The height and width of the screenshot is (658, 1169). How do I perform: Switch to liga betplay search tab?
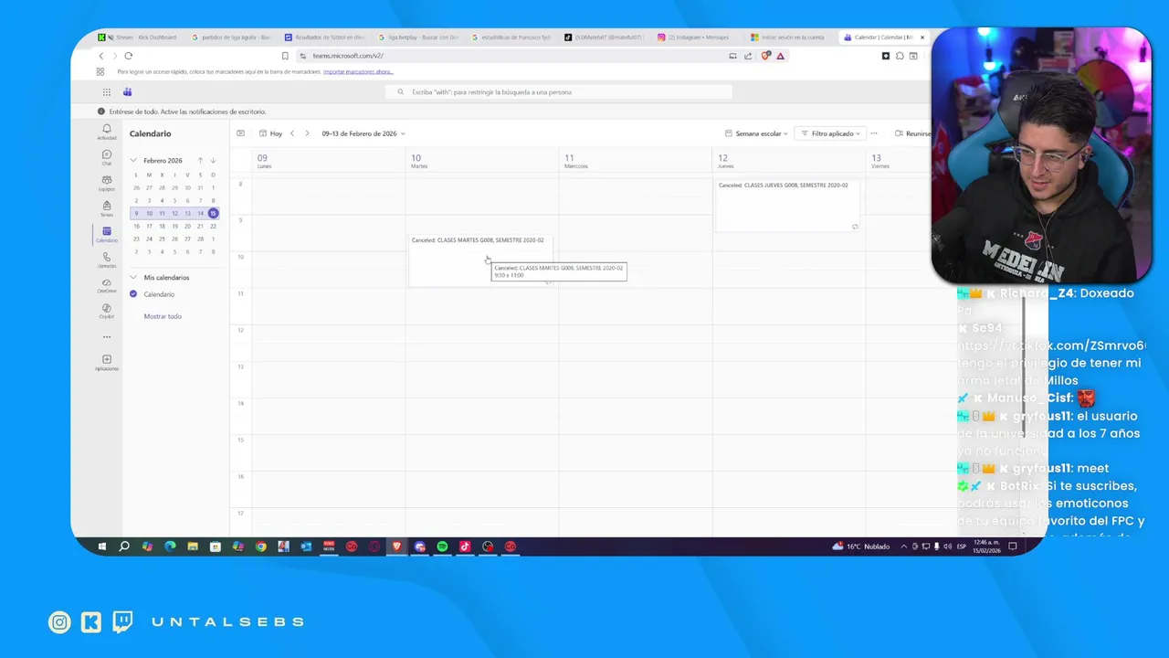pyautogui.click(x=419, y=37)
